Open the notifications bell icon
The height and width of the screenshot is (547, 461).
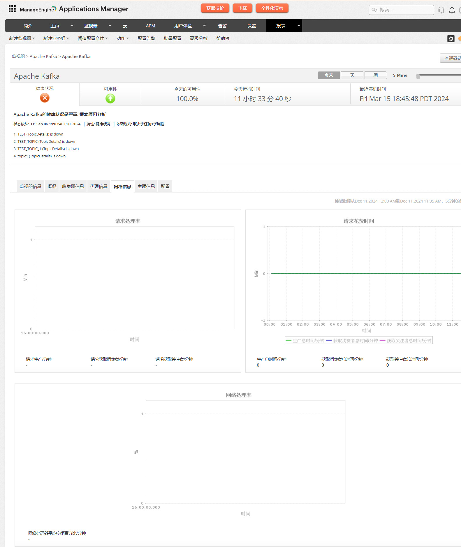pyautogui.click(x=452, y=10)
